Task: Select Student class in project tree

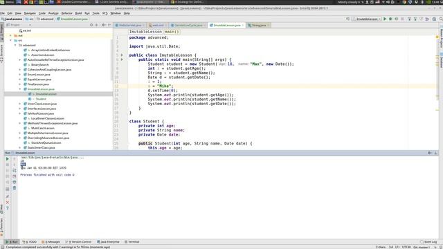Action: (41, 99)
